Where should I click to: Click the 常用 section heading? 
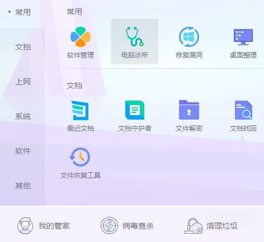coord(74,12)
